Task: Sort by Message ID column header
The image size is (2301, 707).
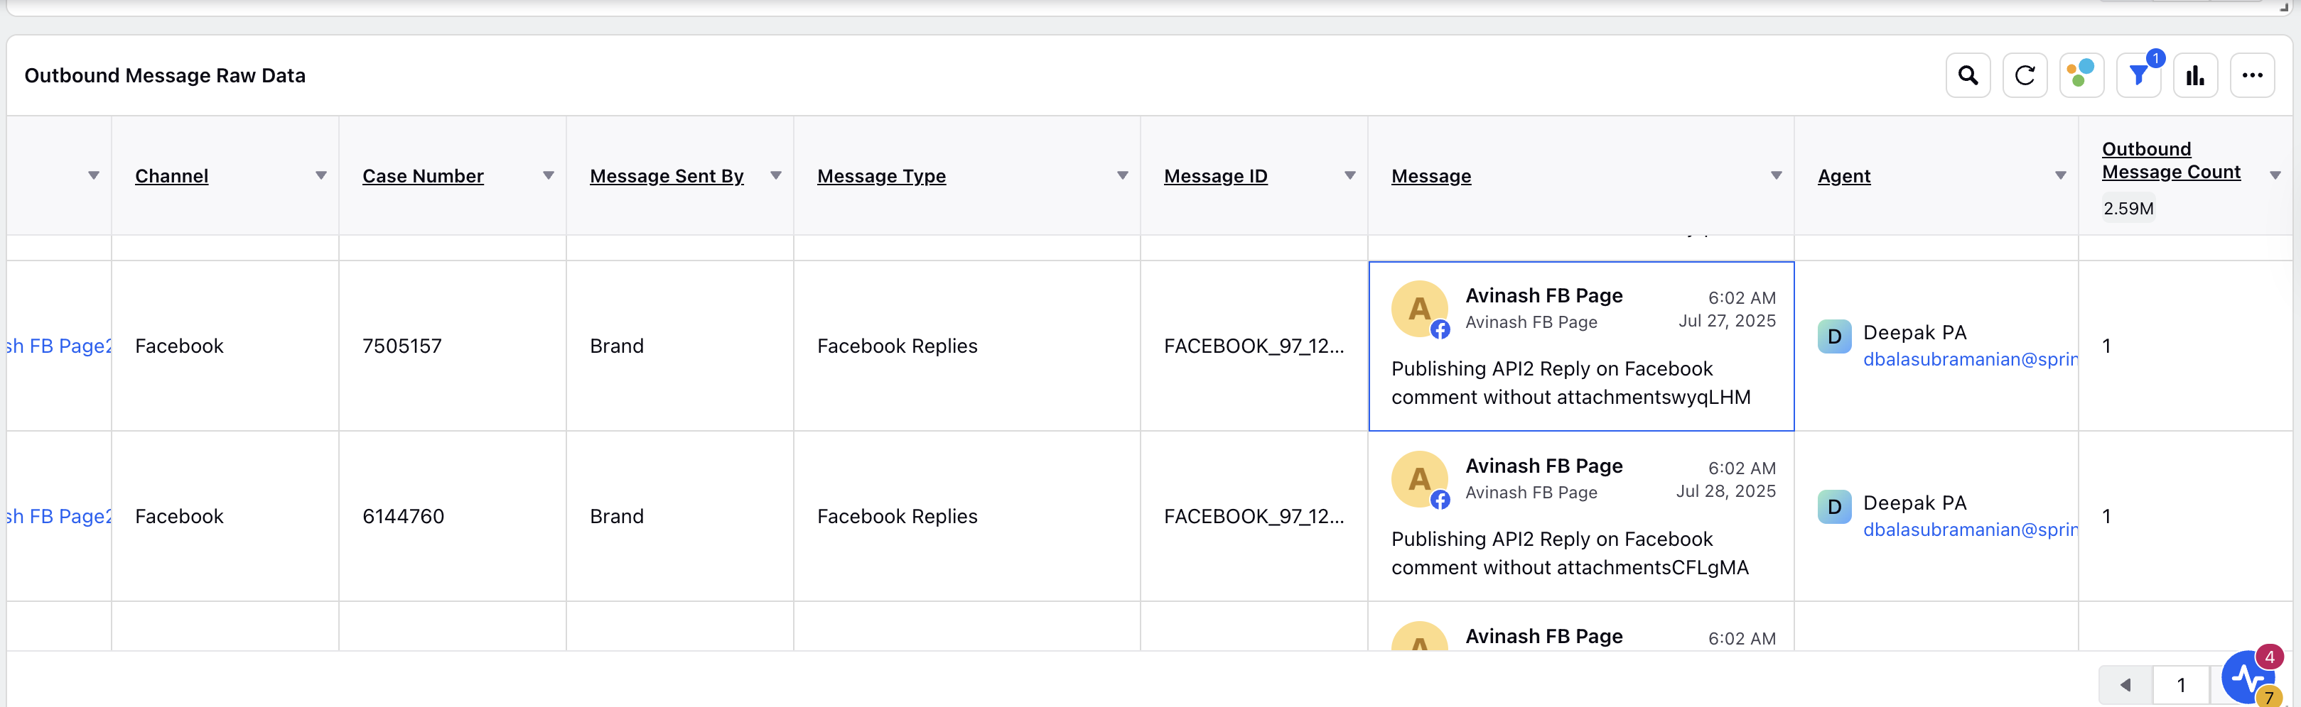Action: 1215,176
